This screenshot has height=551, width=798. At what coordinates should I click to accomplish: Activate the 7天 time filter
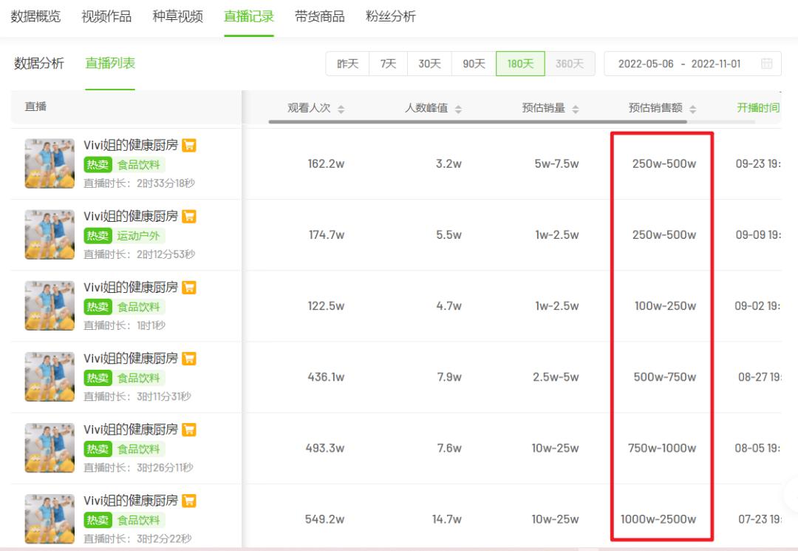388,64
